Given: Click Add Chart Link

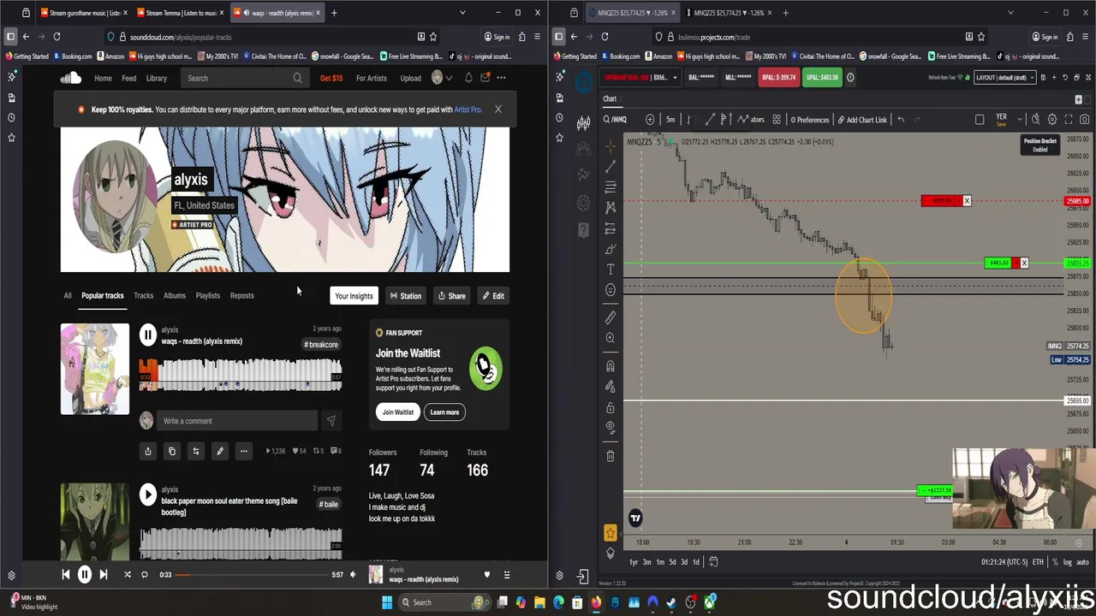Looking at the screenshot, I should pos(862,120).
